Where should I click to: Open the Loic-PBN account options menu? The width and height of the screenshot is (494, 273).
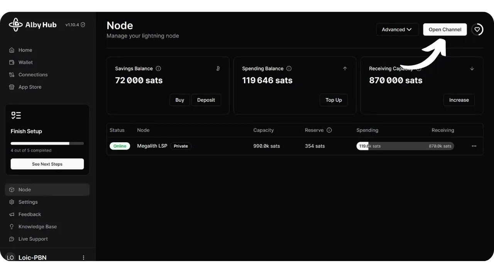83,258
